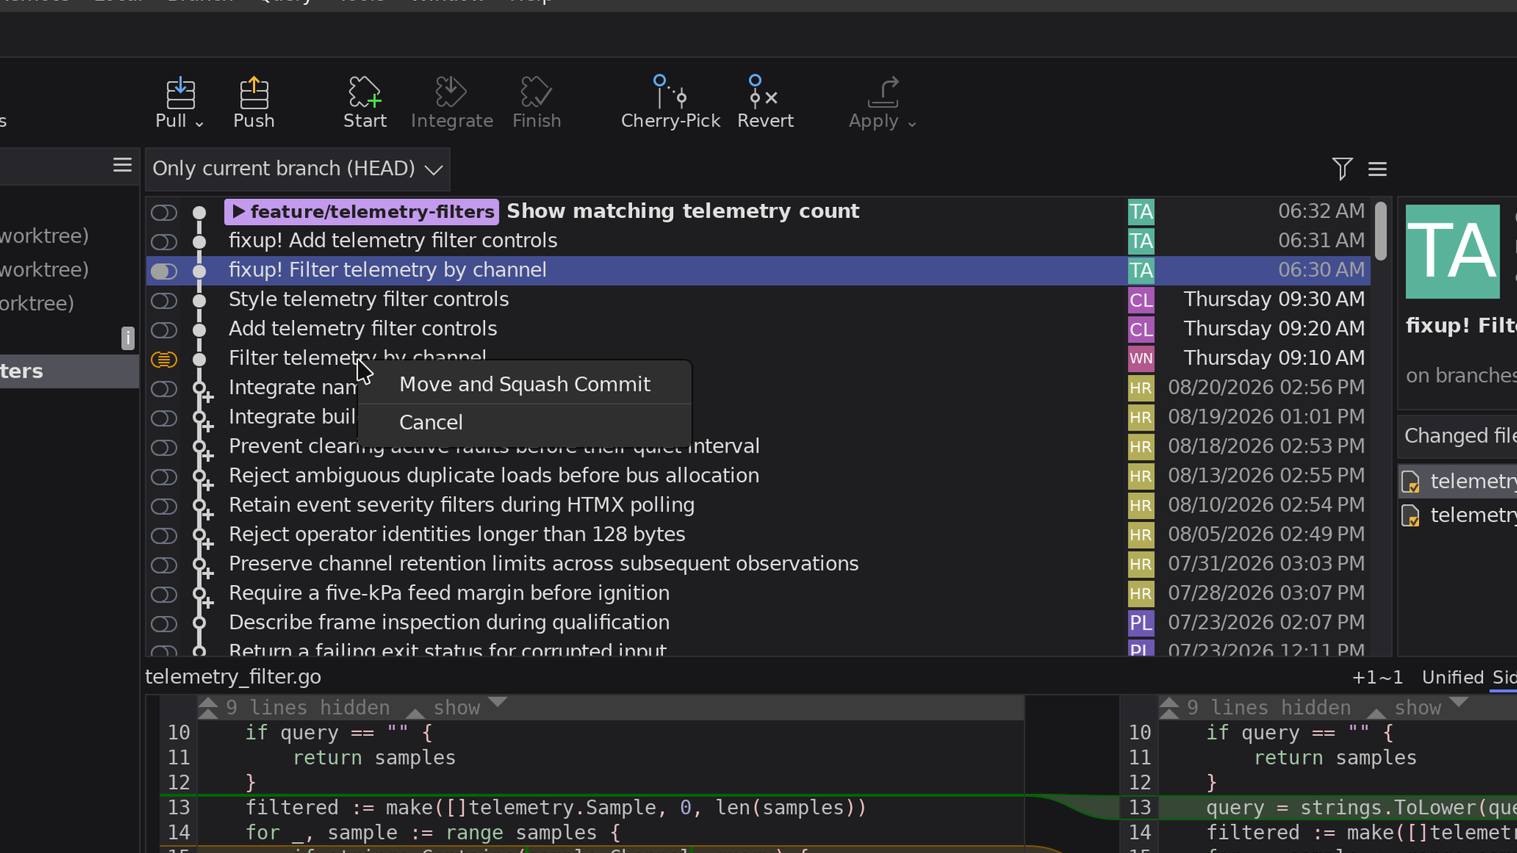Expand hidden lines downward in left diff
This screenshot has height=853, width=1517.
pos(497,701)
